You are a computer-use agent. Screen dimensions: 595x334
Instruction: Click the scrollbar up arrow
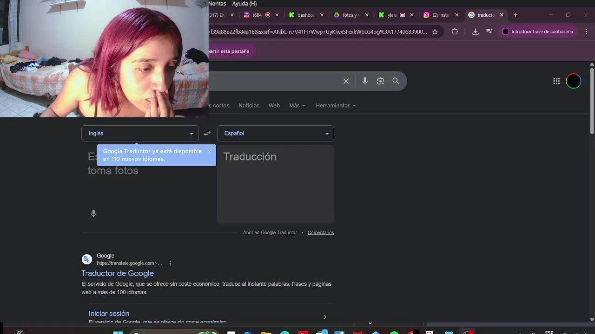click(x=592, y=64)
